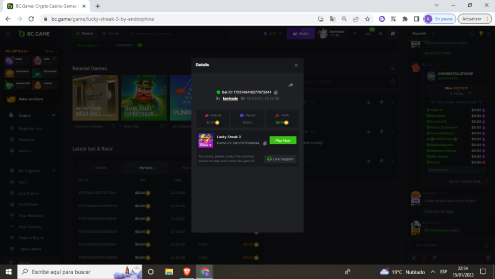Click the Lucky Streak 3 game thumbnail
The width and height of the screenshot is (495, 279).
tap(205, 140)
